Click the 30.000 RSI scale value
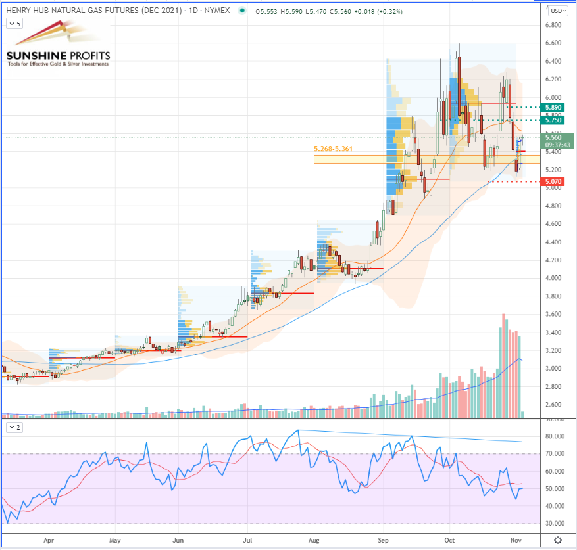Screen dimensions: 577x550 coord(555,523)
